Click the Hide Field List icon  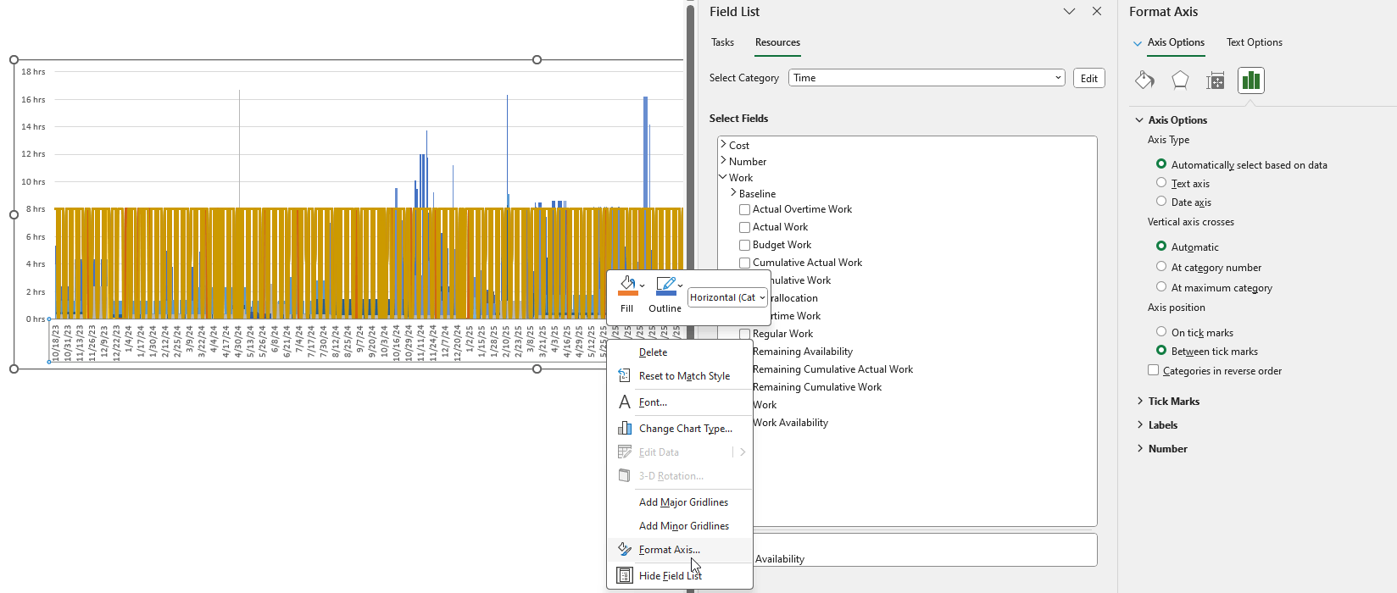point(625,575)
